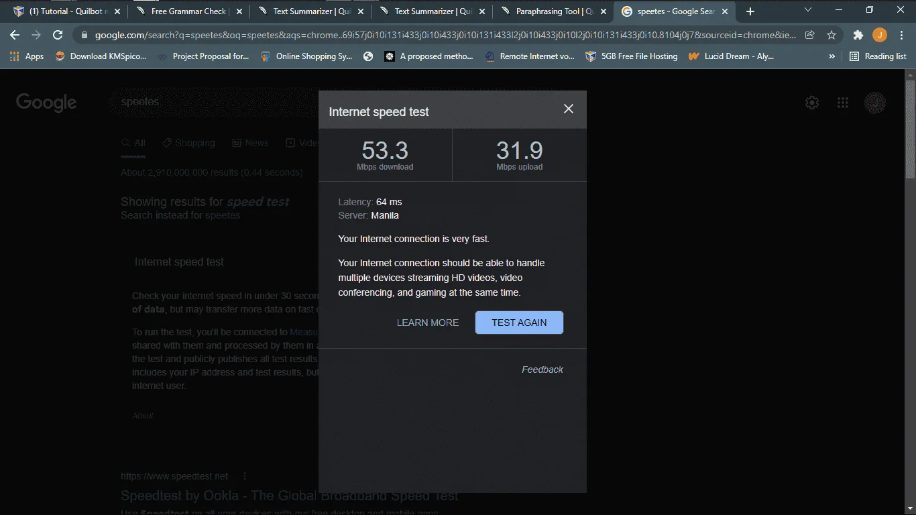Open the speedtest.net result options dots
Viewport: 916px width, 515px height.
click(x=245, y=476)
